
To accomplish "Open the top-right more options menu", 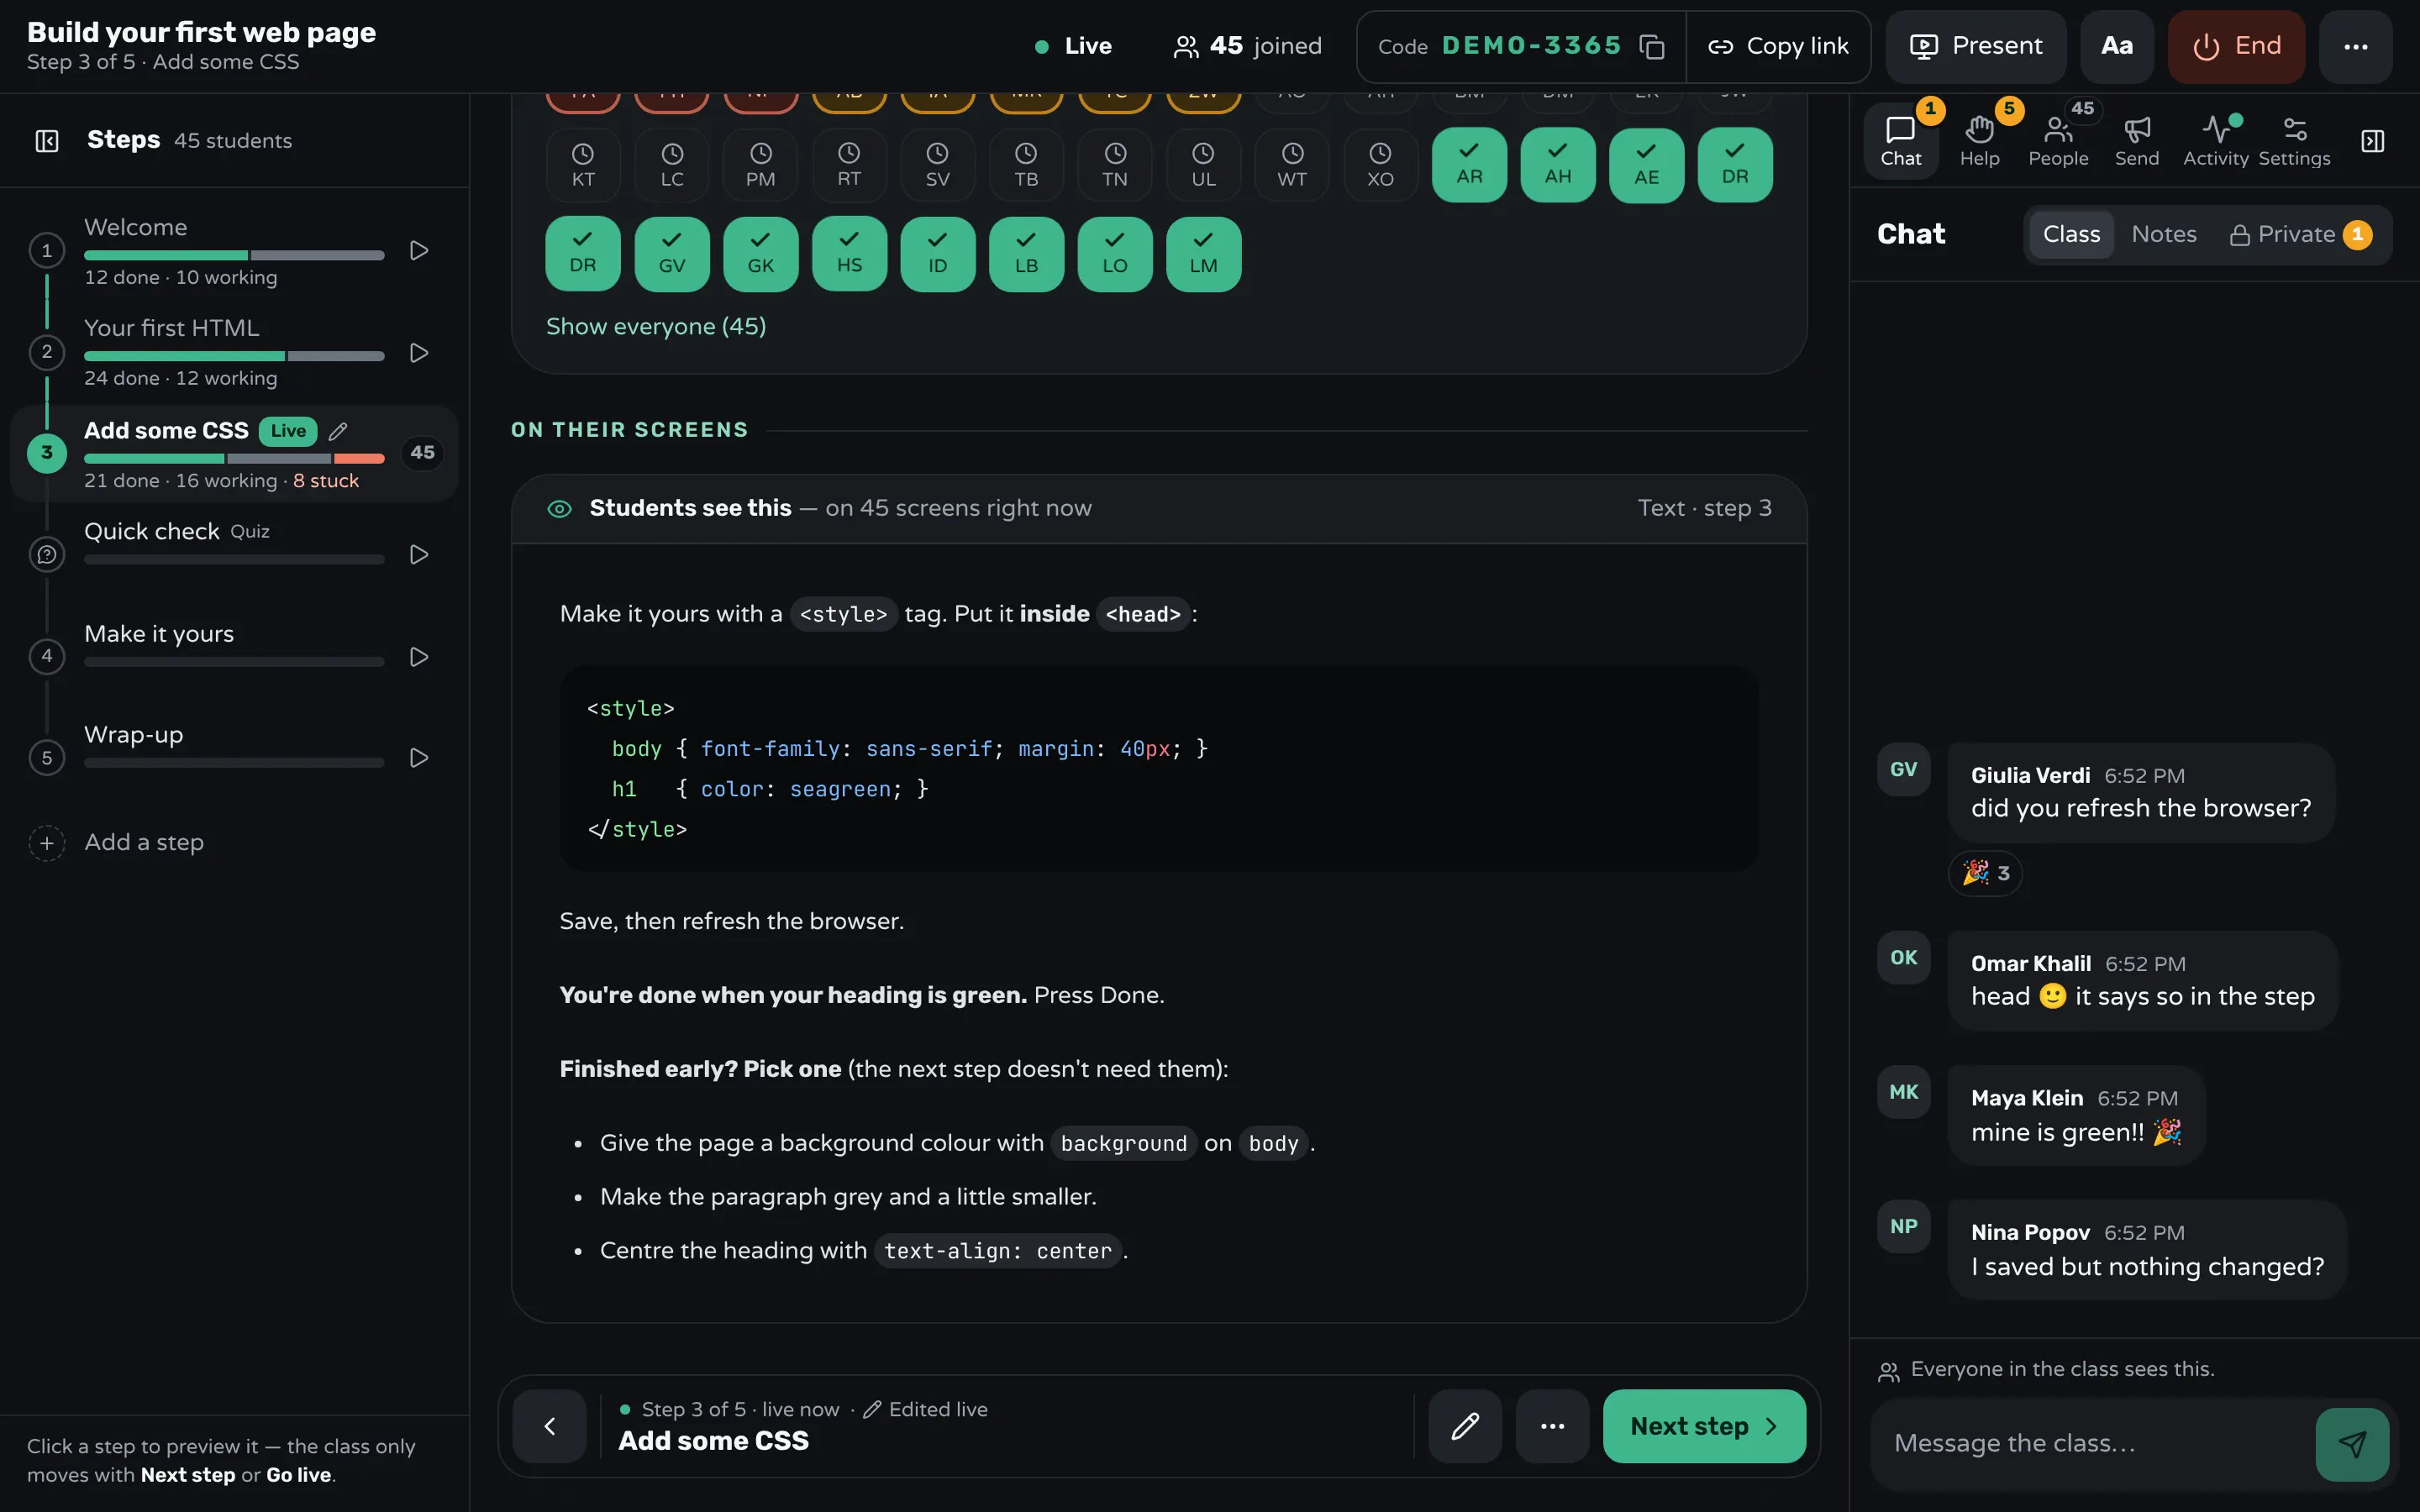I will pos(2356,46).
